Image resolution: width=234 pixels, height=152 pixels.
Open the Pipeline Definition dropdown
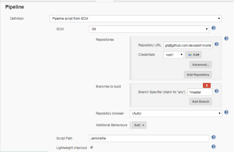coord(135,18)
